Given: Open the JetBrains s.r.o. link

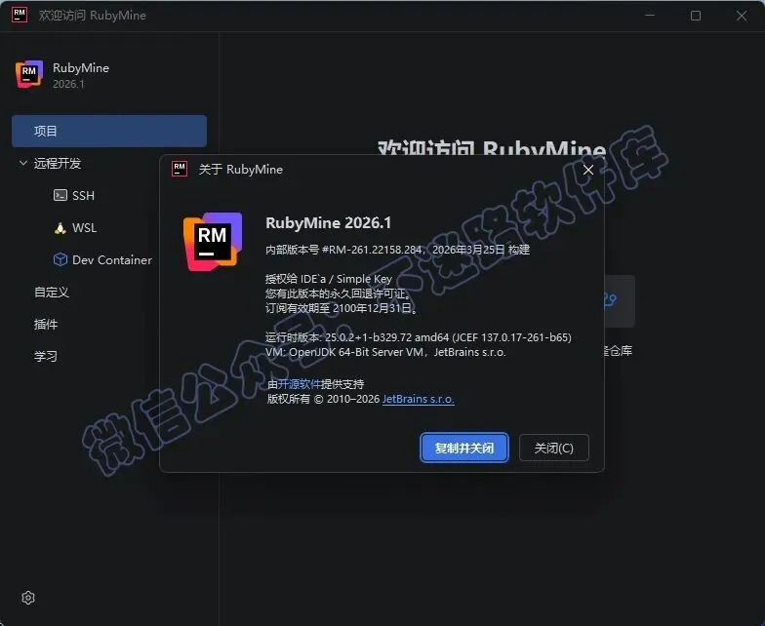Looking at the screenshot, I should pyautogui.click(x=418, y=399).
